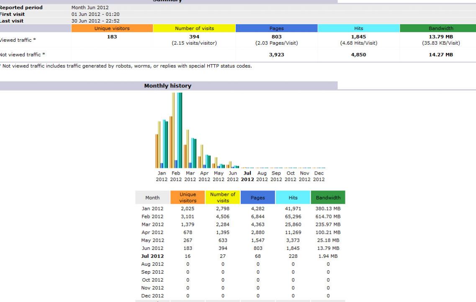
Task: Click Number of visits header in monthly table
Action: pos(223,198)
